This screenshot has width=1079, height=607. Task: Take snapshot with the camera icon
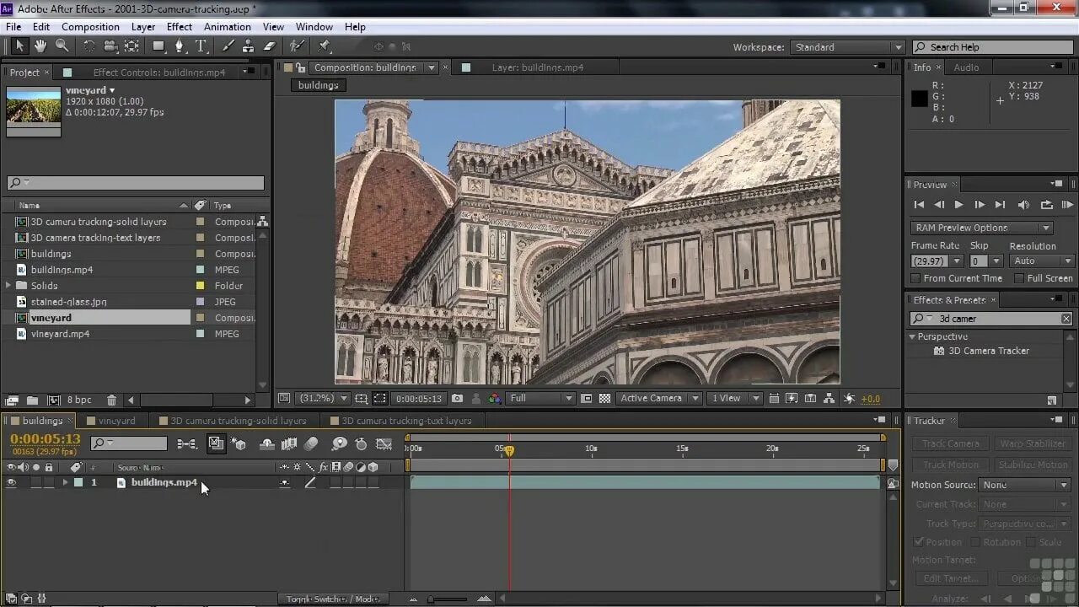457,399
